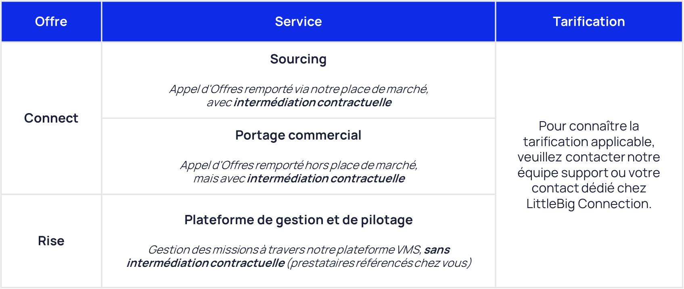Viewport: 684px width, 289px height.
Task: Click the Sourcing service title
Action: click(x=298, y=59)
